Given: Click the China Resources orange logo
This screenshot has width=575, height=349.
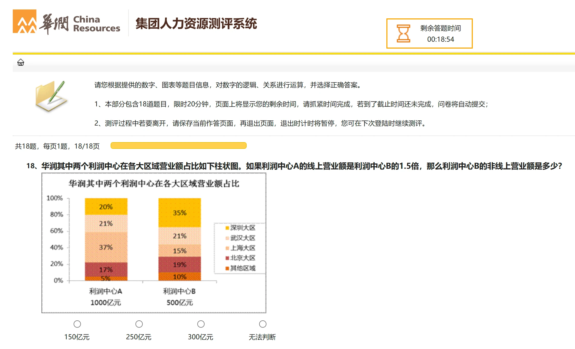Looking at the screenshot, I should tap(25, 21).
